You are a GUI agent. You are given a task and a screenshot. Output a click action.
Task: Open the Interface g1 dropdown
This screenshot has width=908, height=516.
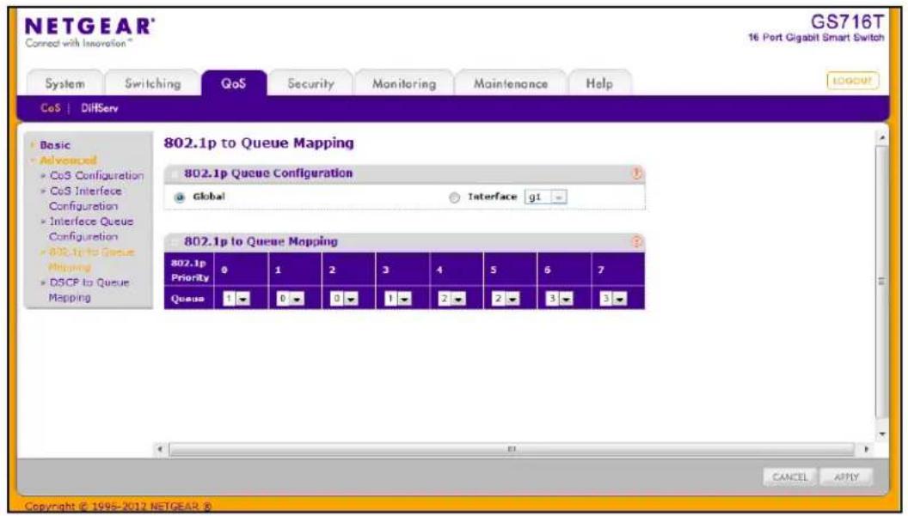(545, 197)
